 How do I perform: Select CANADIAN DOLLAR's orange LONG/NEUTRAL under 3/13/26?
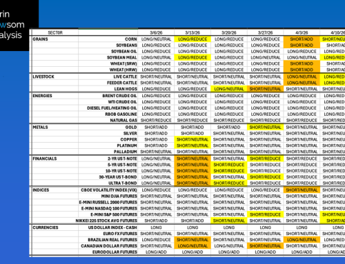tap(193, 246)
